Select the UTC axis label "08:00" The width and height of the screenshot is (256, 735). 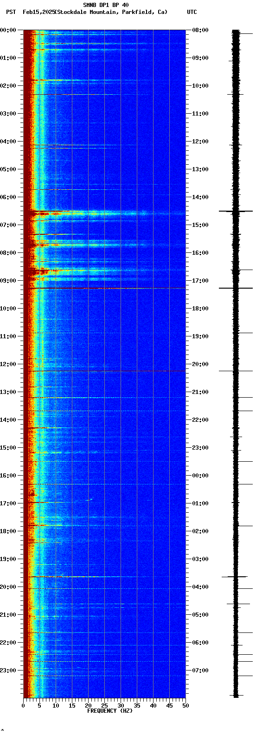coord(200,30)
